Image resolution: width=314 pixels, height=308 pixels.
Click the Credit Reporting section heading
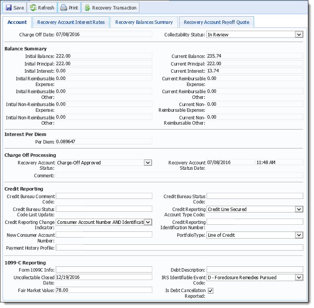pyautogui.click(x=23, y=189)
